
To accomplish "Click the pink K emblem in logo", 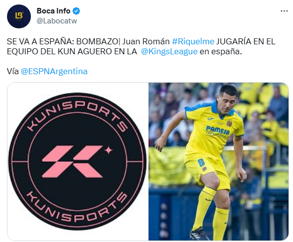I will coord(73,161).
